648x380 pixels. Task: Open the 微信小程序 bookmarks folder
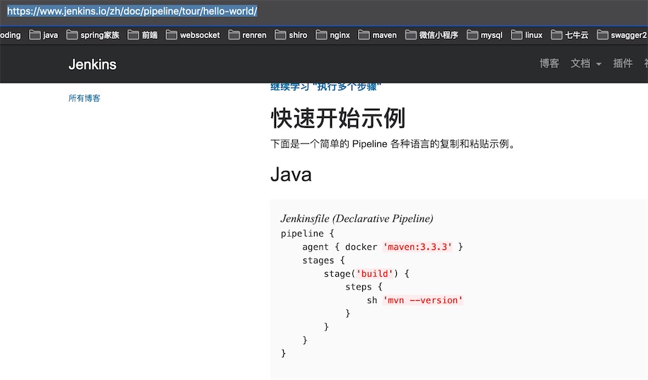pyautogui.click(x=432, y=35)
